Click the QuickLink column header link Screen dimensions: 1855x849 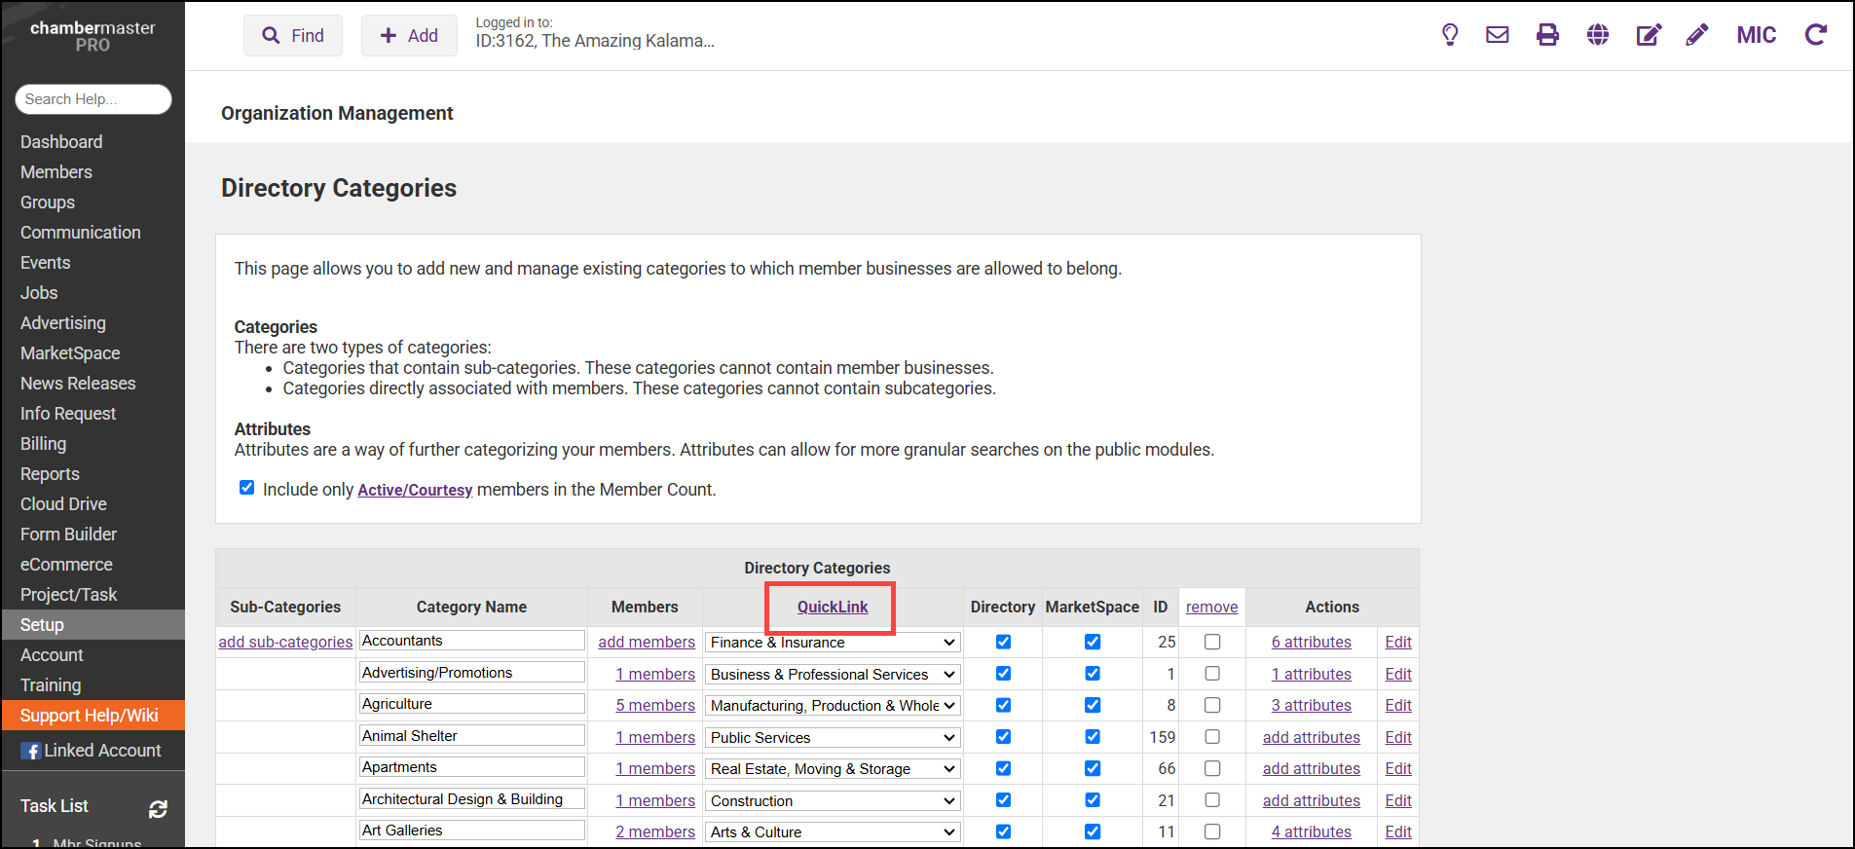833,607
